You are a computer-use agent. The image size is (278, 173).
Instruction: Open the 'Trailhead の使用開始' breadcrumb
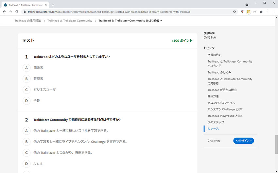pyautogui.click(x=28, y=21)
